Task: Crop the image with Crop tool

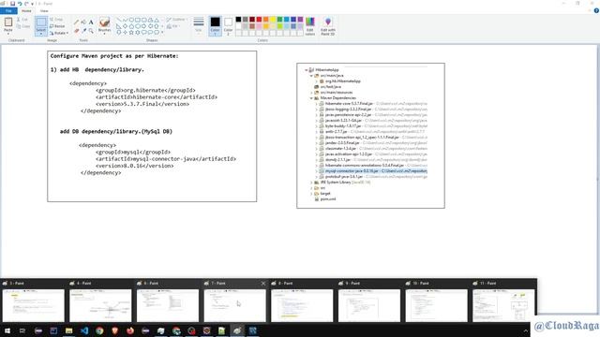Action: [x=56, y=20]
